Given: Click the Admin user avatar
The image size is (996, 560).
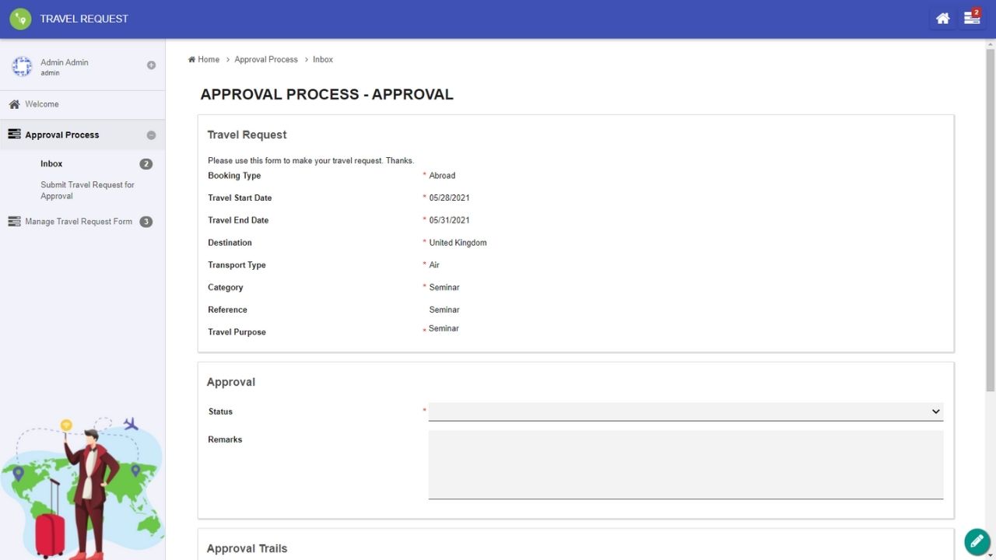Looking at the screenshot, I should (x=22, y=67).
